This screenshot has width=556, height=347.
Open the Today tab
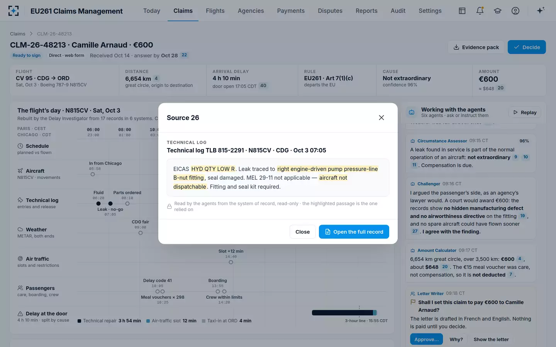point(151,11)
